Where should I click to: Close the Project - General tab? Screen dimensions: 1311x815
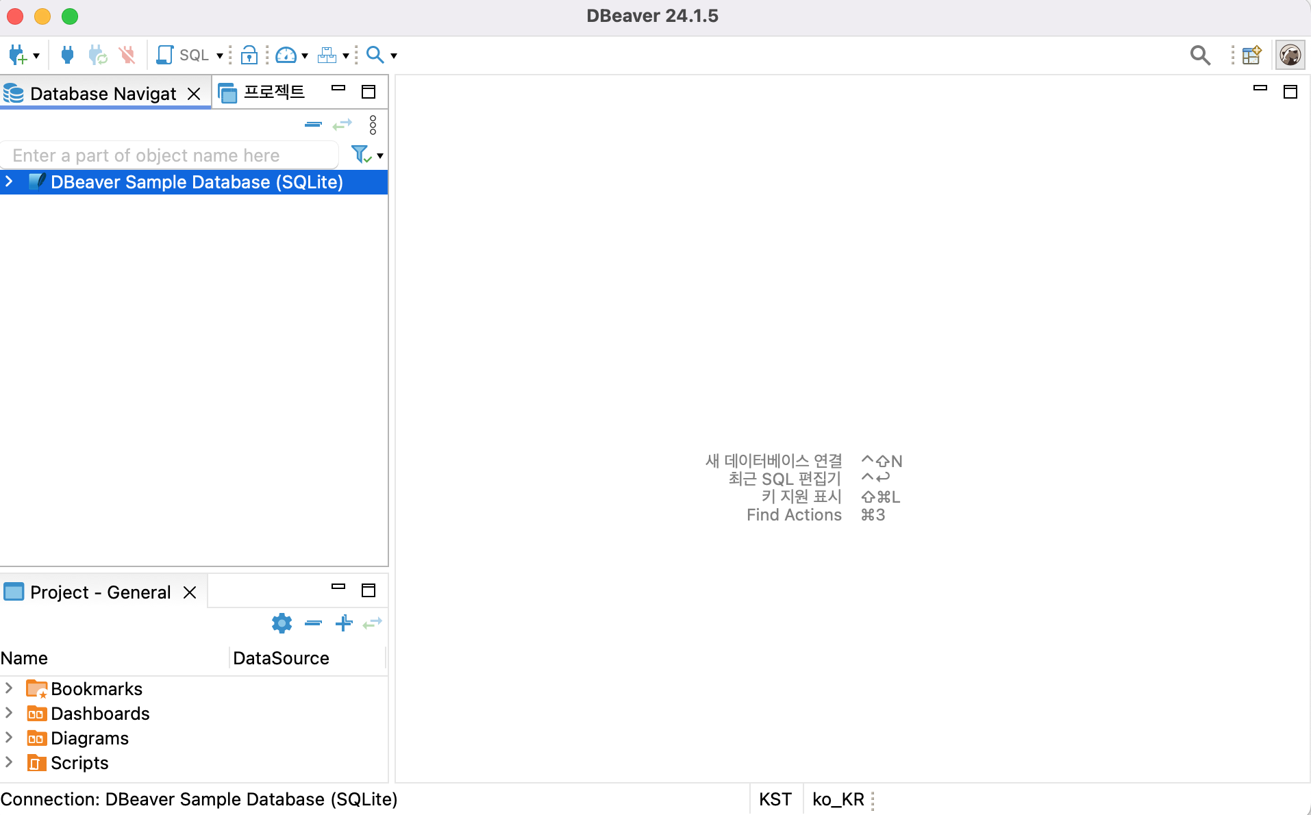[190, 592]
